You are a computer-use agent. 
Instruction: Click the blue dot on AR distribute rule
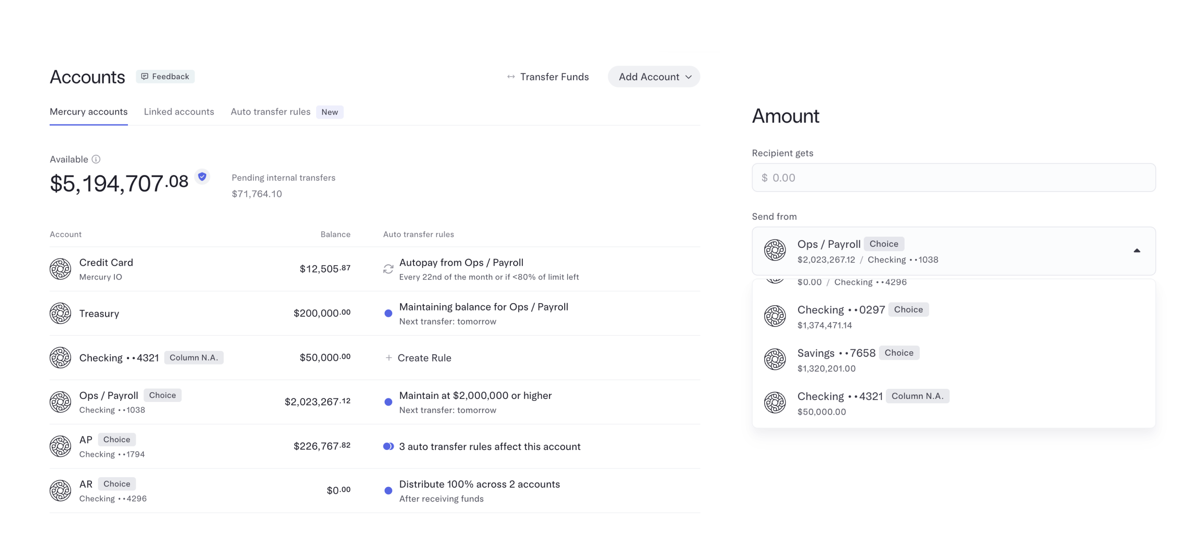tap(388, 491)
